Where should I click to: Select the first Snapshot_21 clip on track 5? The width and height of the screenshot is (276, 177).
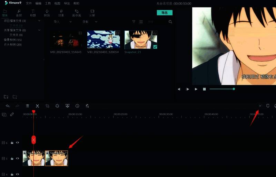click(x=34, y=158)
